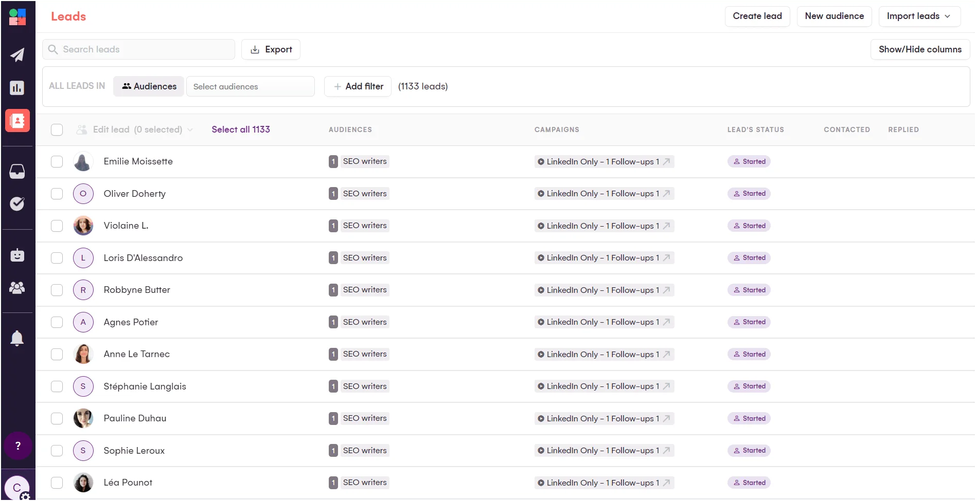Open lead name Pauline Duhau
The image size is (976, 501).
pos(135,418)
